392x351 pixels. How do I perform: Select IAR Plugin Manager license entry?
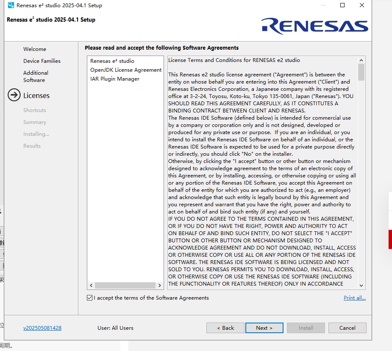(115, 79)
